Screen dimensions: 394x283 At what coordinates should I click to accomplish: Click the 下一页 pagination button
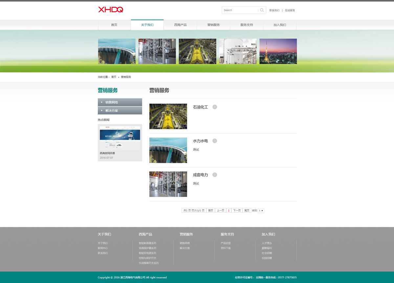(236, 211)
